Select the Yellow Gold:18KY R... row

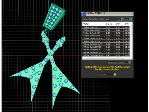(106, 39)
